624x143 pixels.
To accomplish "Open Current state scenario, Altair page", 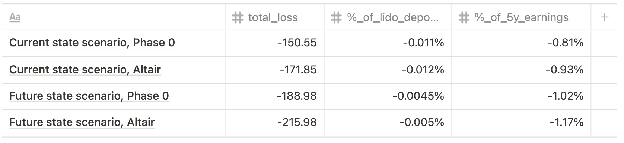I will [85, 70].
